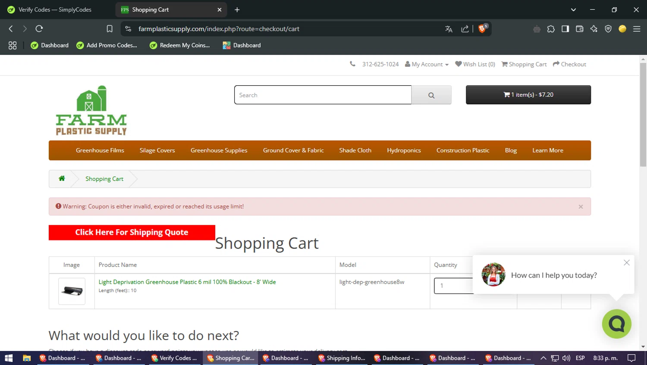Open the green chat bubble widget

point(616,324)
